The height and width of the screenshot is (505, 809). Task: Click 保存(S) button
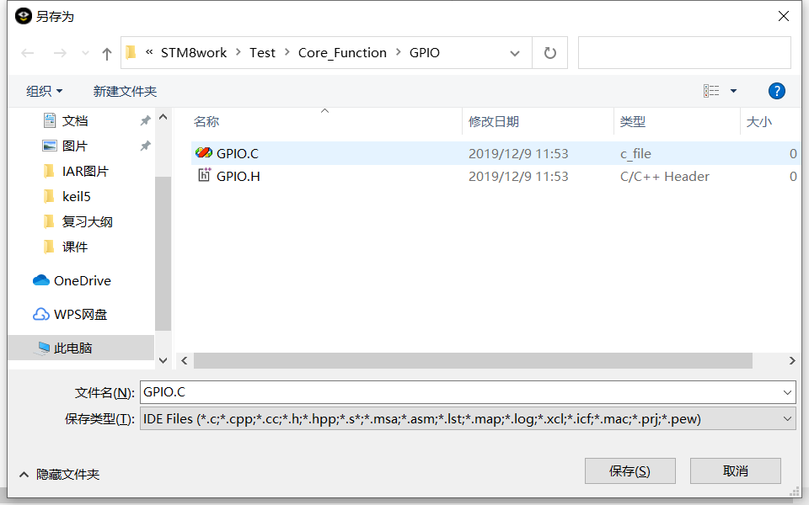pyautogui.click(x=630, y=471)
